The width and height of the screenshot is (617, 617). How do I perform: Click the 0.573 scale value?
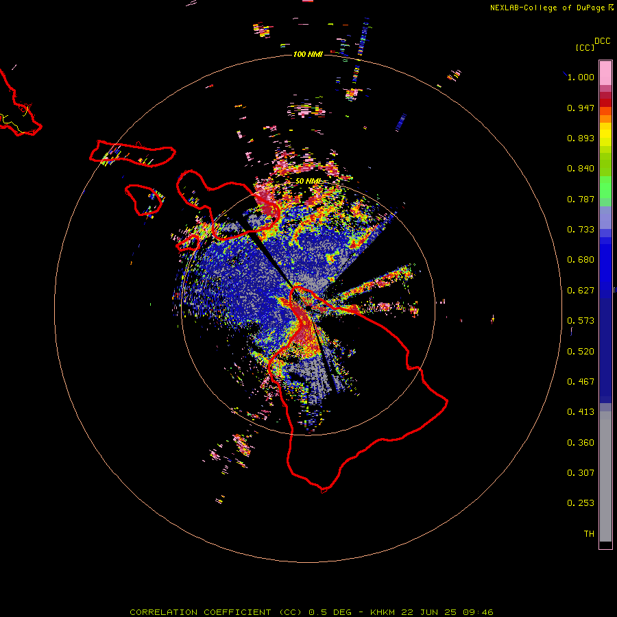[581, 321]
